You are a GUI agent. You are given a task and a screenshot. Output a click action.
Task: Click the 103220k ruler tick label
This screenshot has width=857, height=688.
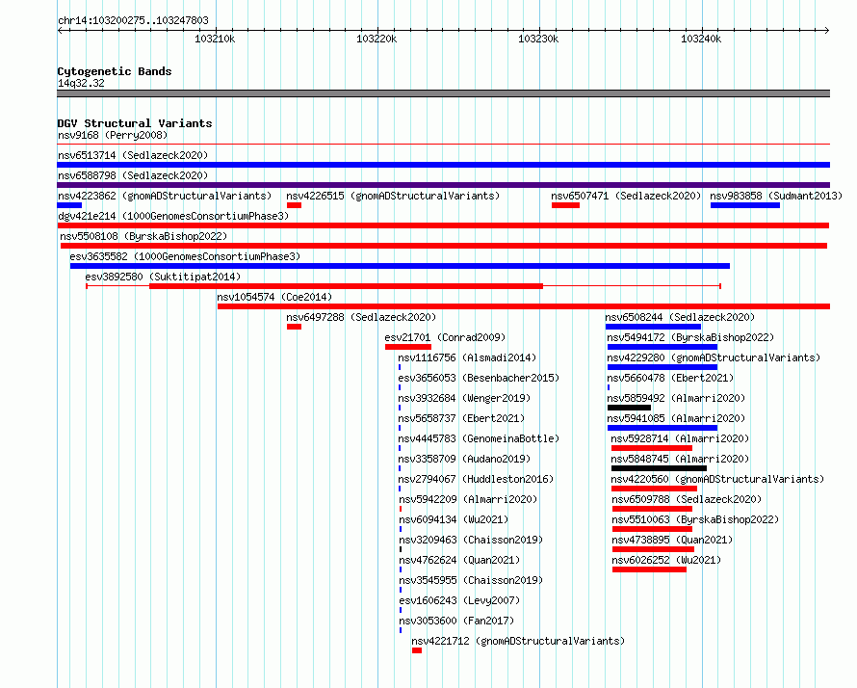(377, 39)
